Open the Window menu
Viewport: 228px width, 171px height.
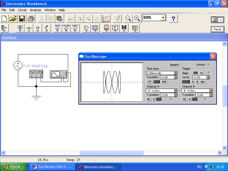50,10
